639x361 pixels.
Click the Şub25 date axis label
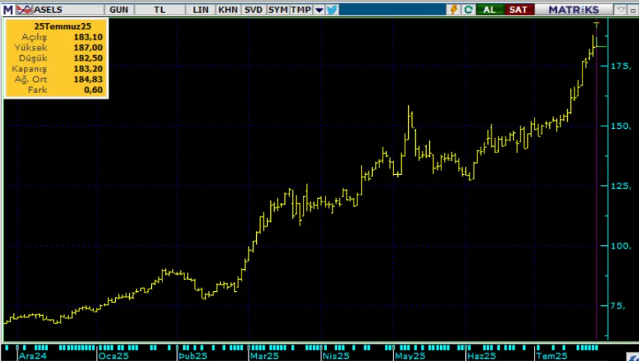pos(193,356)
